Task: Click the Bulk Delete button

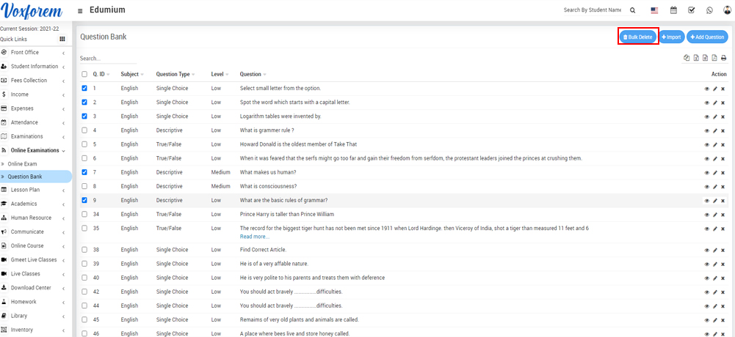Action: click(637, 37)
